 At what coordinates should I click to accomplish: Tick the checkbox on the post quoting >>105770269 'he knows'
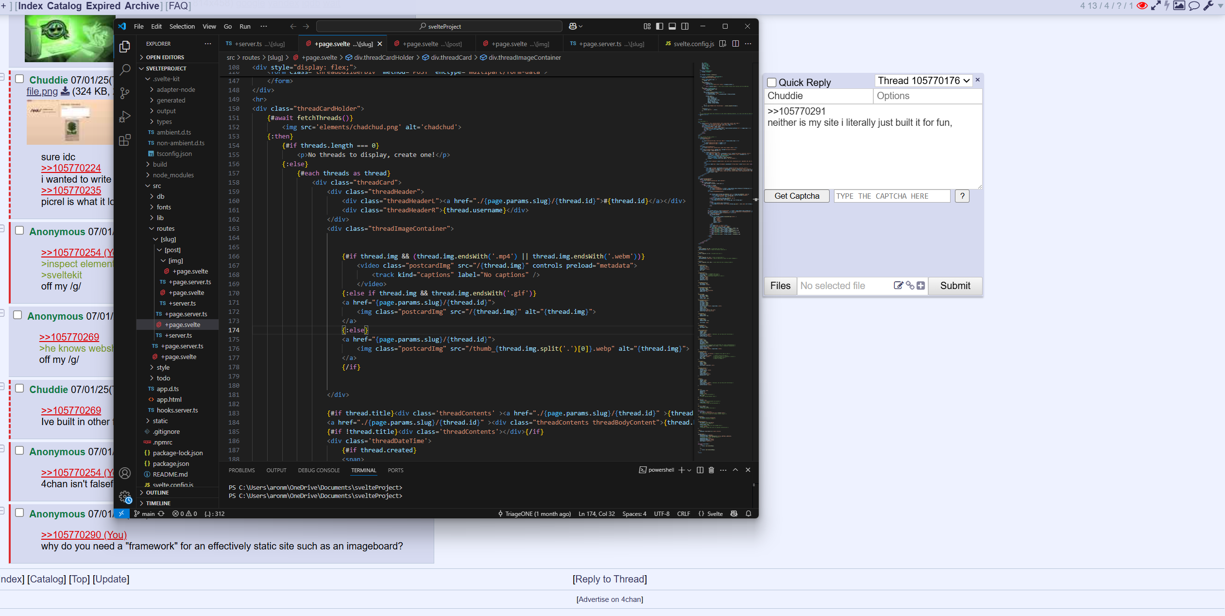17,315
